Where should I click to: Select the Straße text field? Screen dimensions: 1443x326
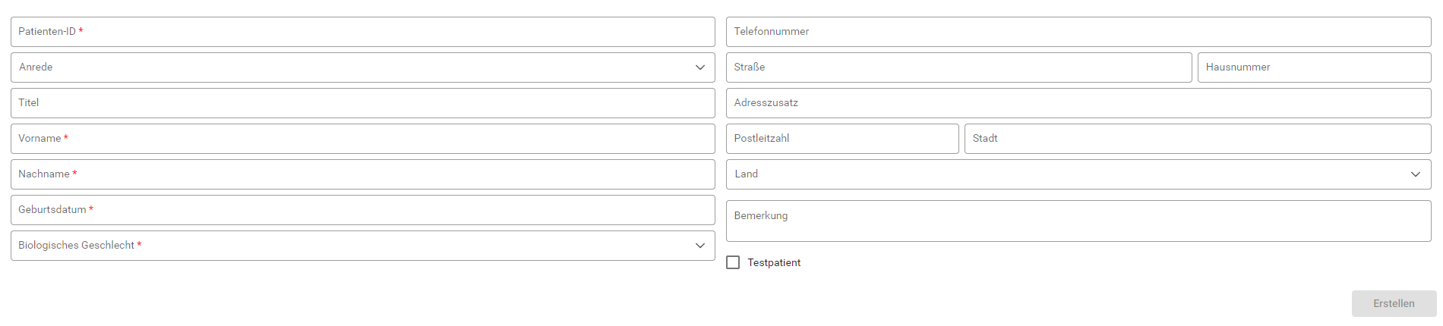958,67
